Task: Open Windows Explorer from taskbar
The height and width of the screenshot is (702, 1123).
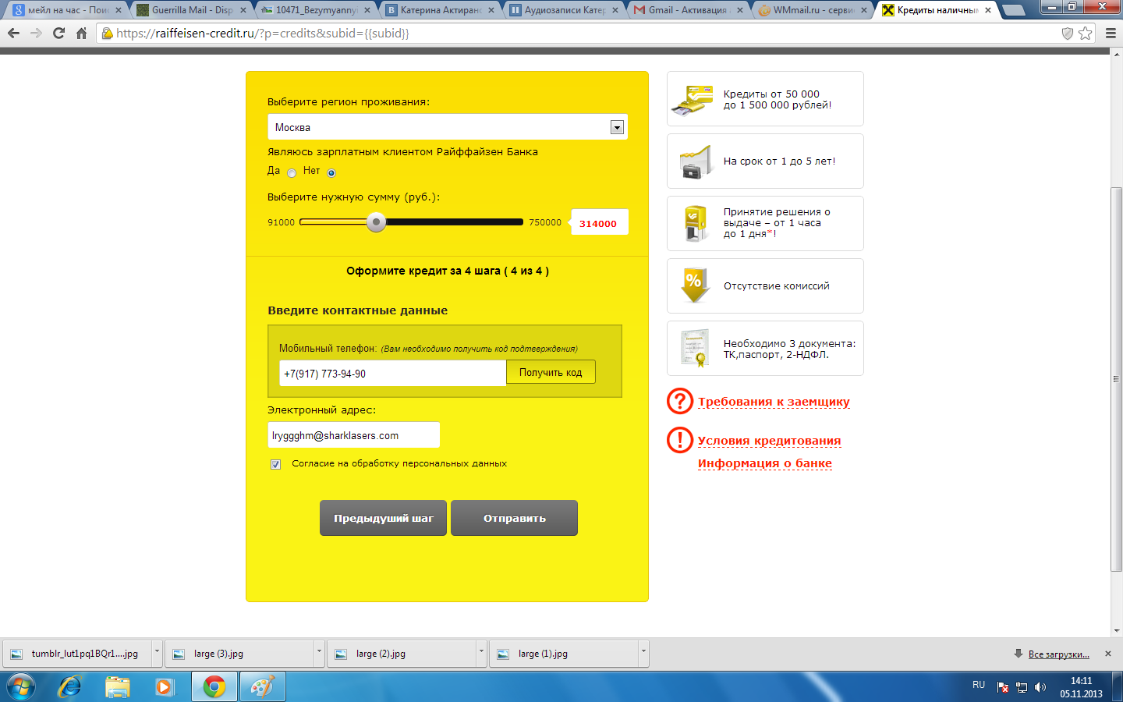Action: pos(118,687)
